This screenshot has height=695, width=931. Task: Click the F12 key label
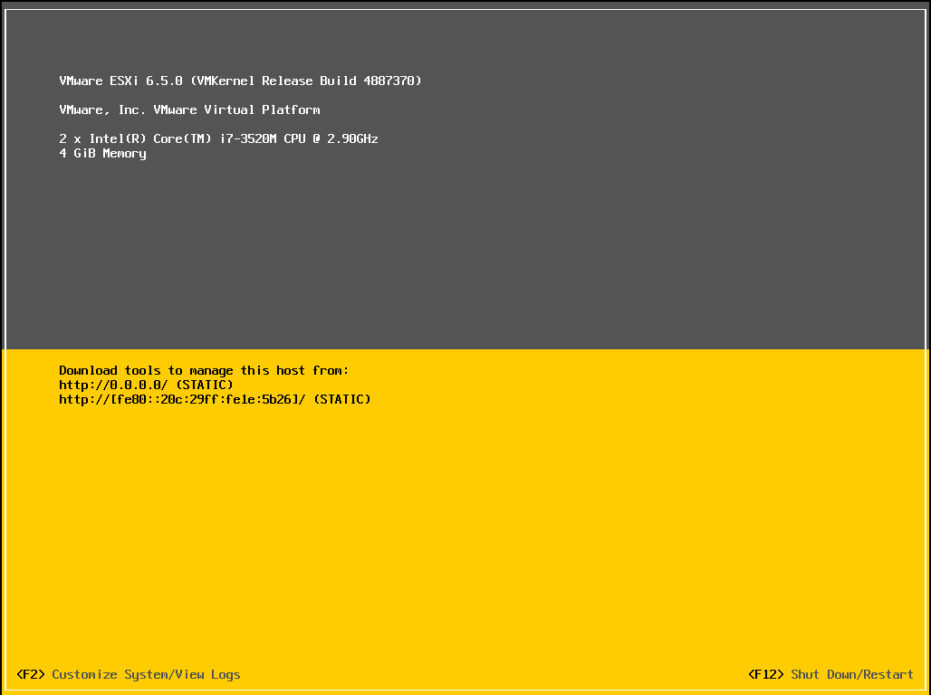coord(765,674)
